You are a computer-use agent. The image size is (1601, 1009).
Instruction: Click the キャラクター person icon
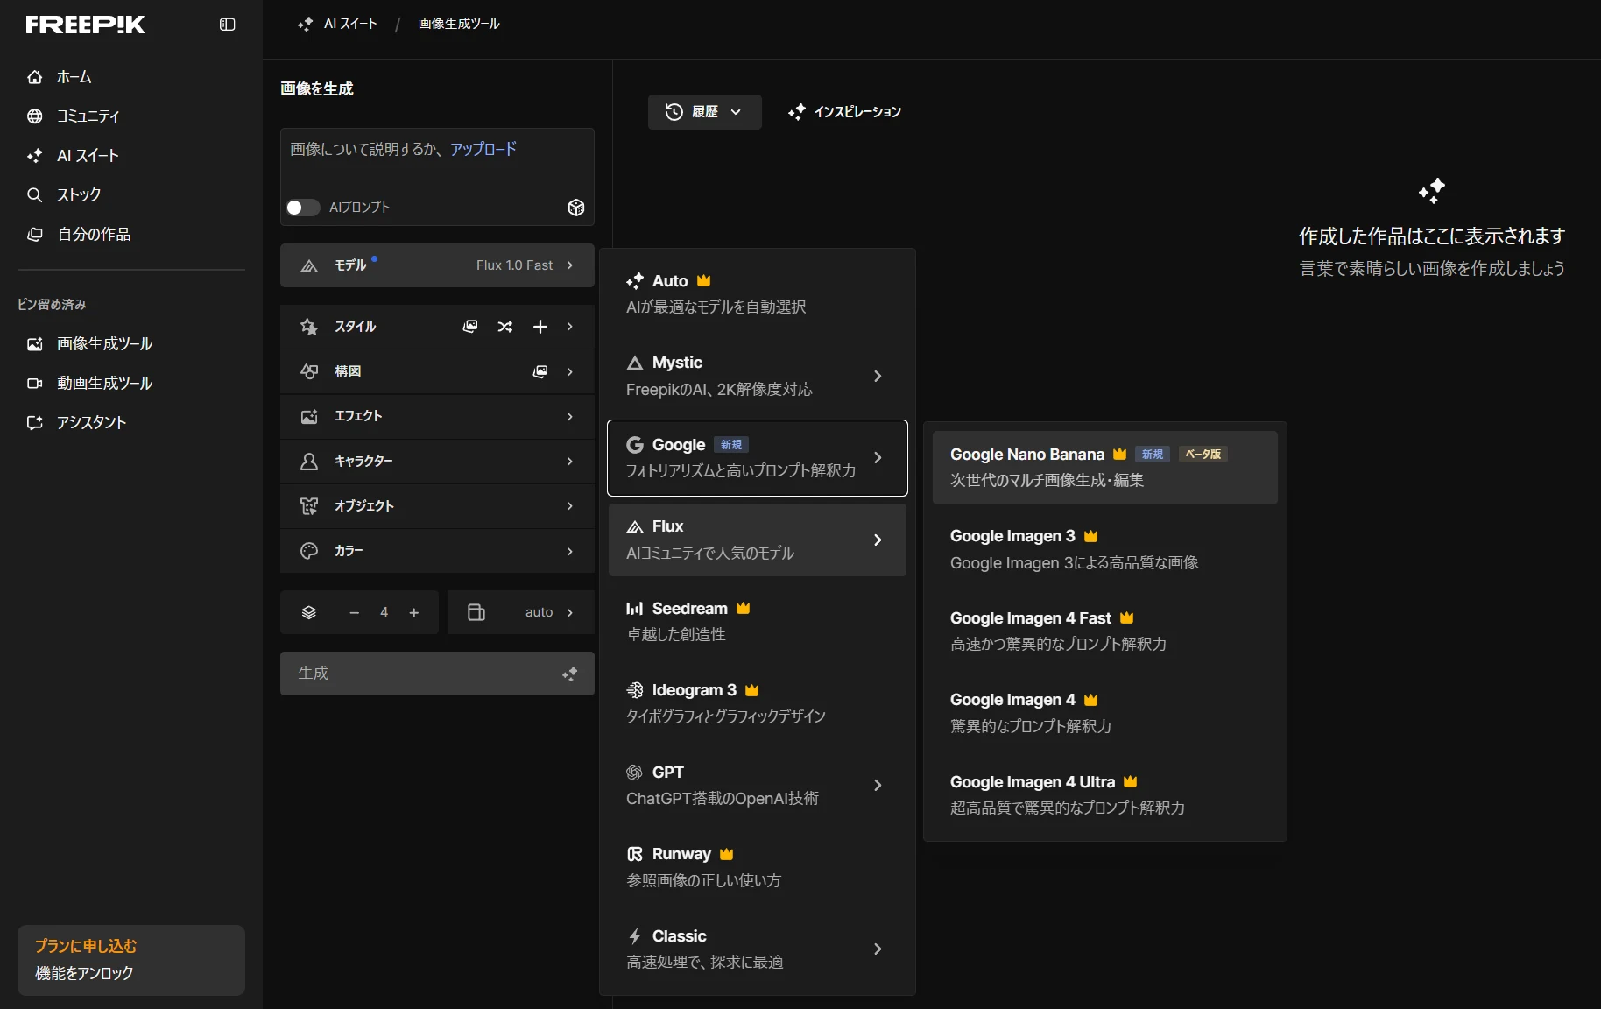point(309,462)
